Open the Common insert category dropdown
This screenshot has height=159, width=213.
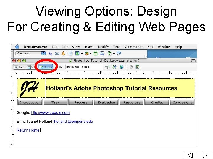30,53
